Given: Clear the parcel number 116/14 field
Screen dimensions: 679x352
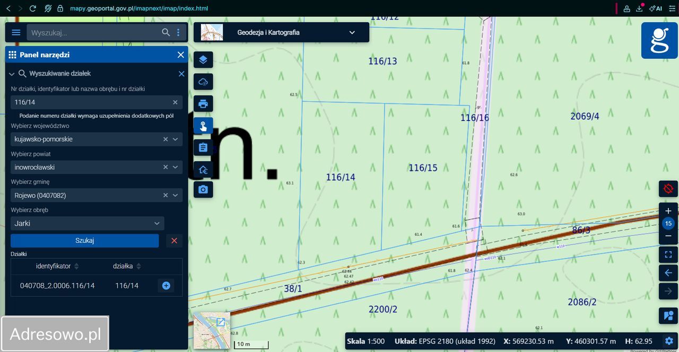Looking at the screenshot, I should (175, 102).
